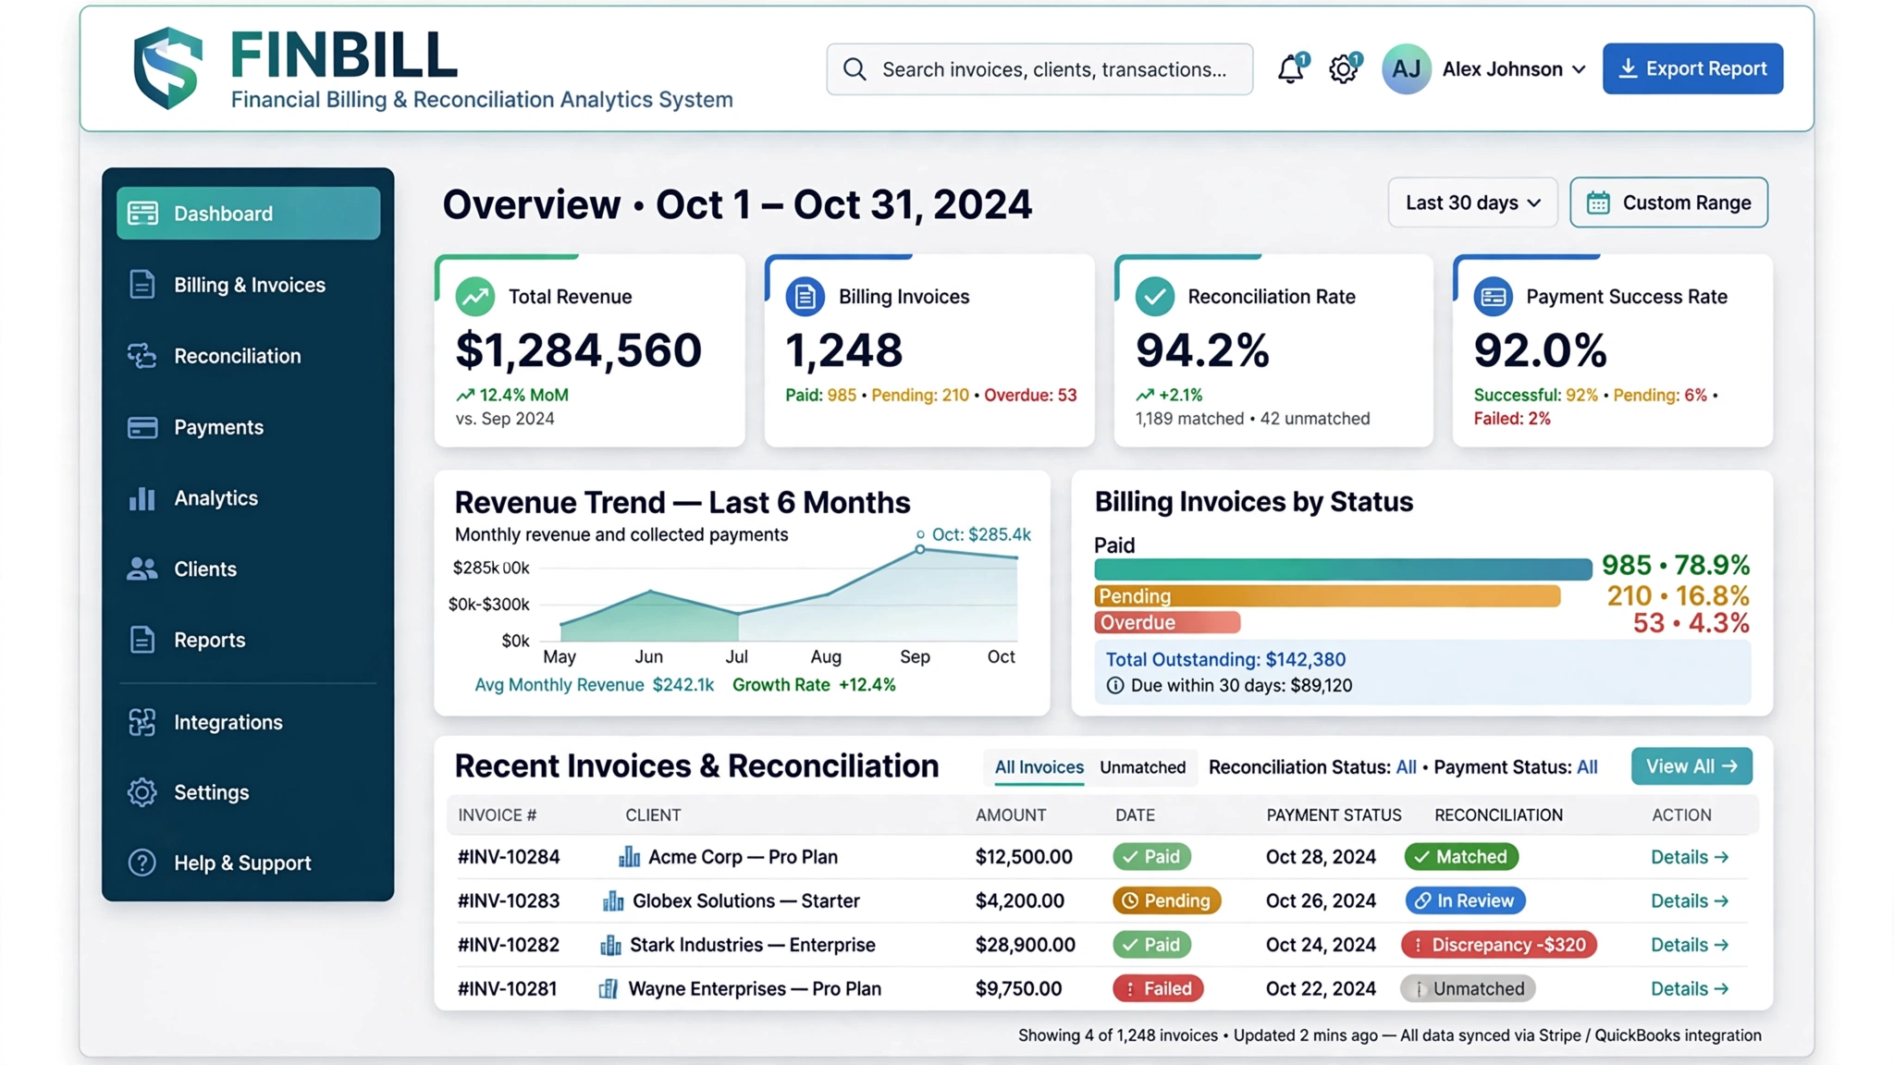Click the FINBILL shield logo

[x=167, y=68]
